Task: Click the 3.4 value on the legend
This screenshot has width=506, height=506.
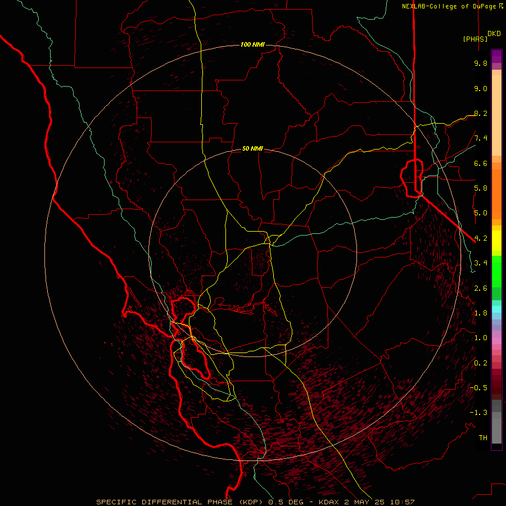Action: 481,263
